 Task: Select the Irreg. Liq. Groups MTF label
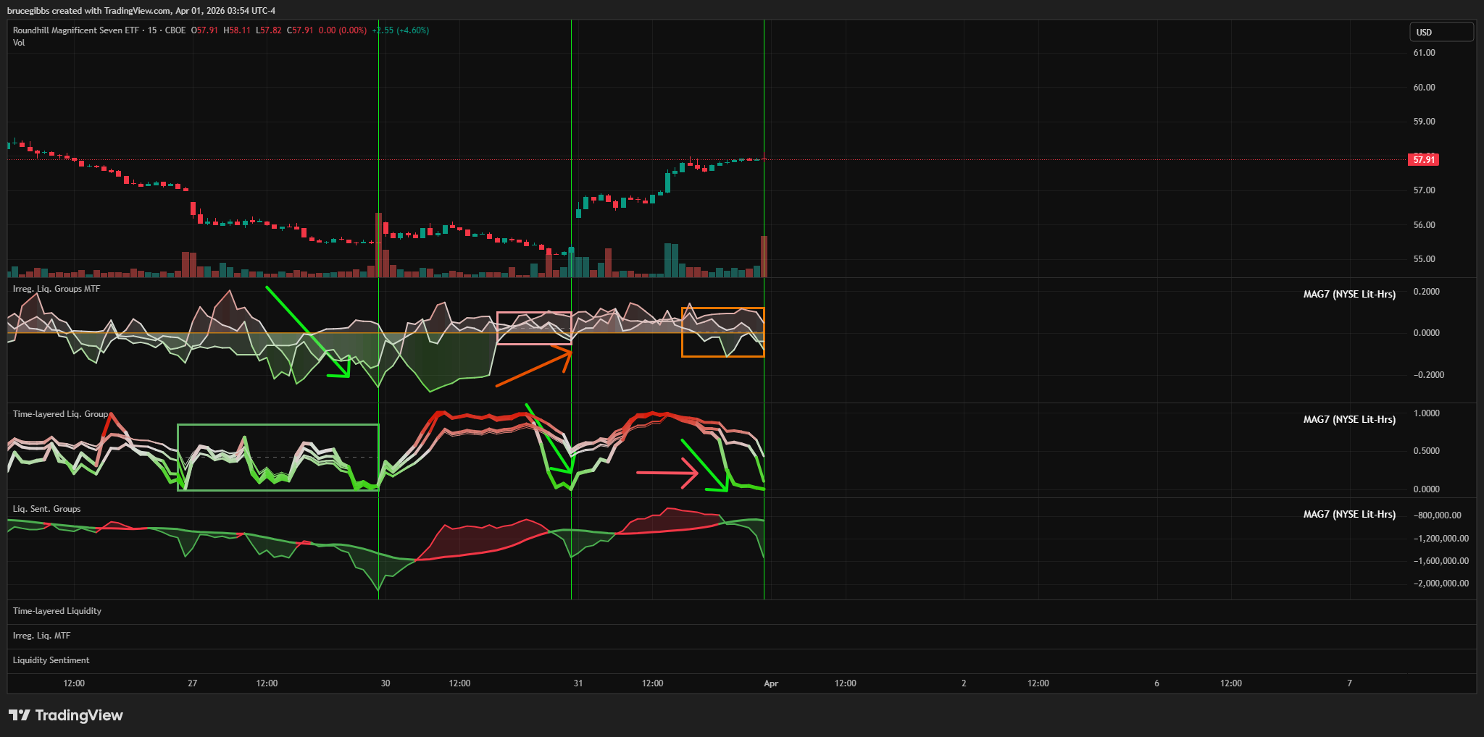tap(57, 289)
